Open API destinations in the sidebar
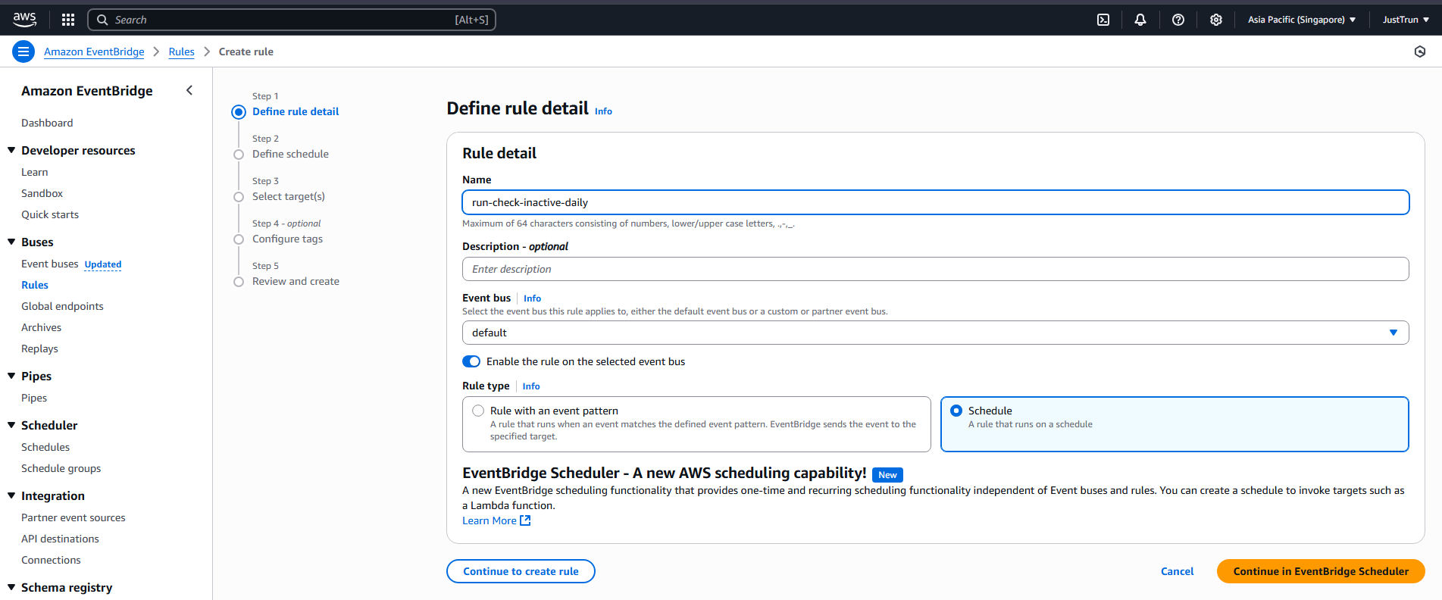Image resolution: width=1442 pixels, height=600 pixels. coord(60,539)
